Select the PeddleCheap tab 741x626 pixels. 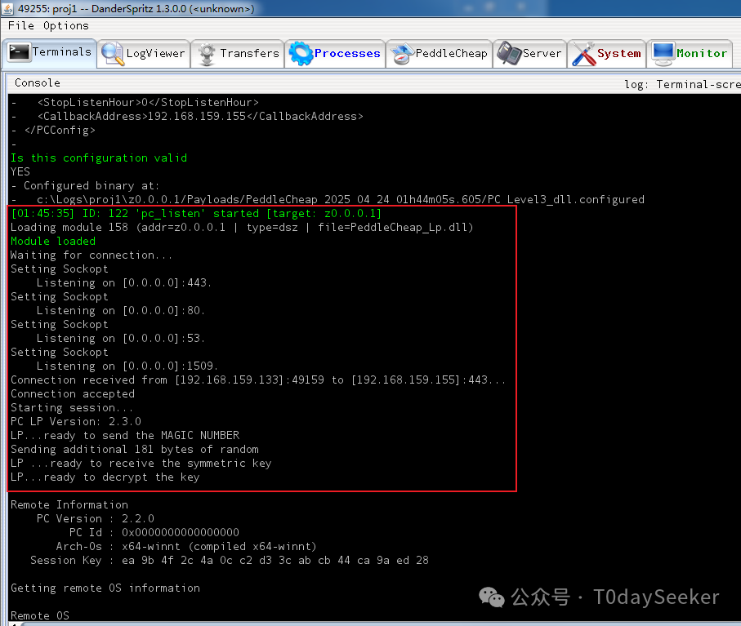click(440, 53)
